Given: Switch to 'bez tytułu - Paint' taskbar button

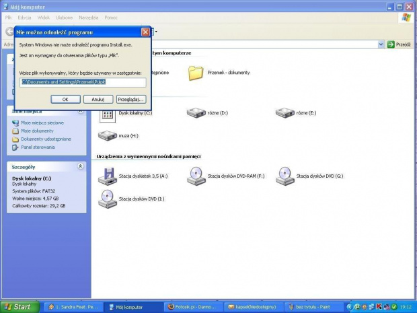Looking at the screenshot, I should [313, 307].
